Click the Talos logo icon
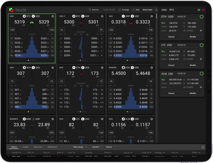Viewport: 213px width, 163px height. (11, 10)
